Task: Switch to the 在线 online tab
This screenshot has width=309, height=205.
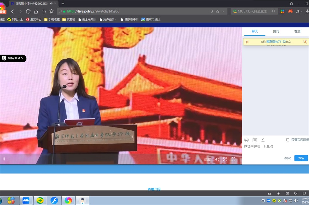Action: pos(297,31)
